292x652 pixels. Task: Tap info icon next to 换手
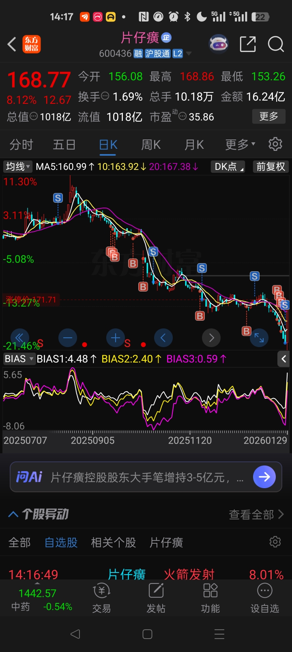(x=105, y=96)
